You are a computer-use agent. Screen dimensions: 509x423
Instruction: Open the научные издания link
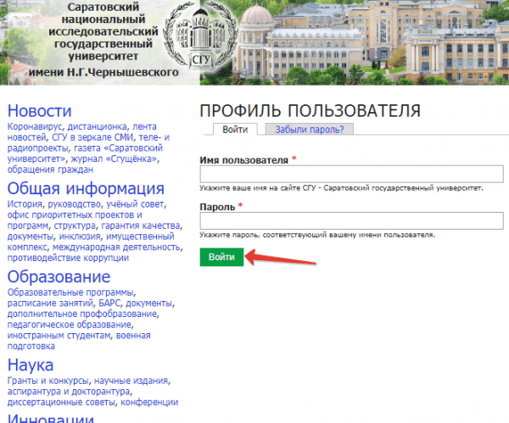(x=131, y=381)
